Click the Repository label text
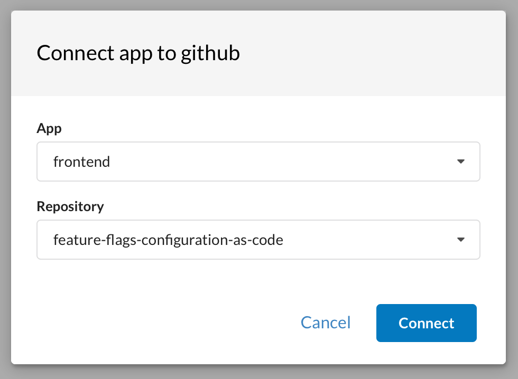The height and width of the screenshot is (379, 518). (x=70, y=206)
